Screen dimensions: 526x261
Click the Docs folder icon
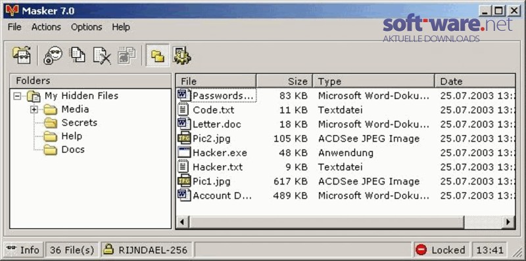tap(51, 150)
